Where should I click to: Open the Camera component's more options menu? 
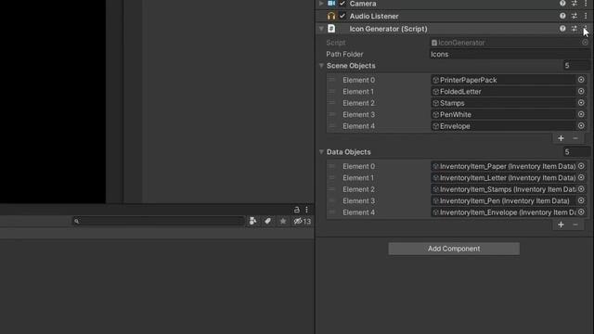tap(586, 4)
